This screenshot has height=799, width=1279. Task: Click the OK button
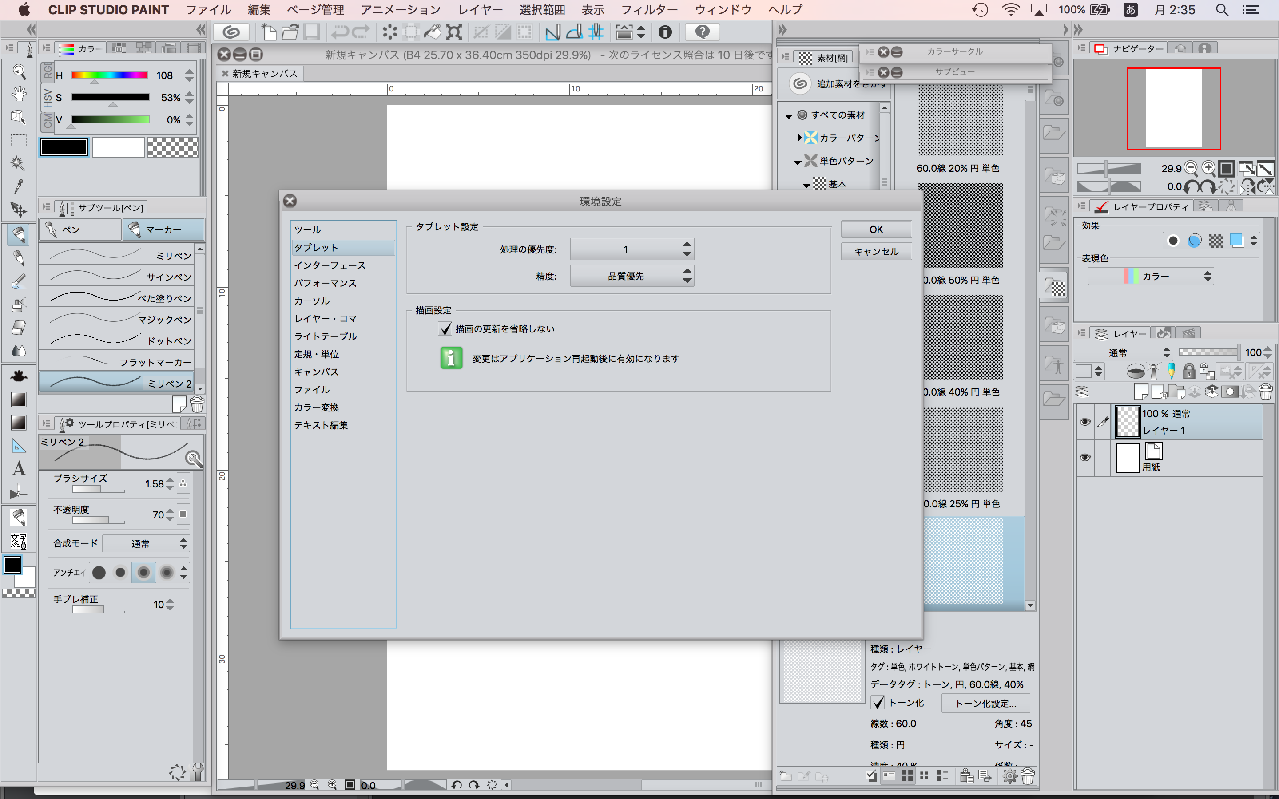point(876,229)
